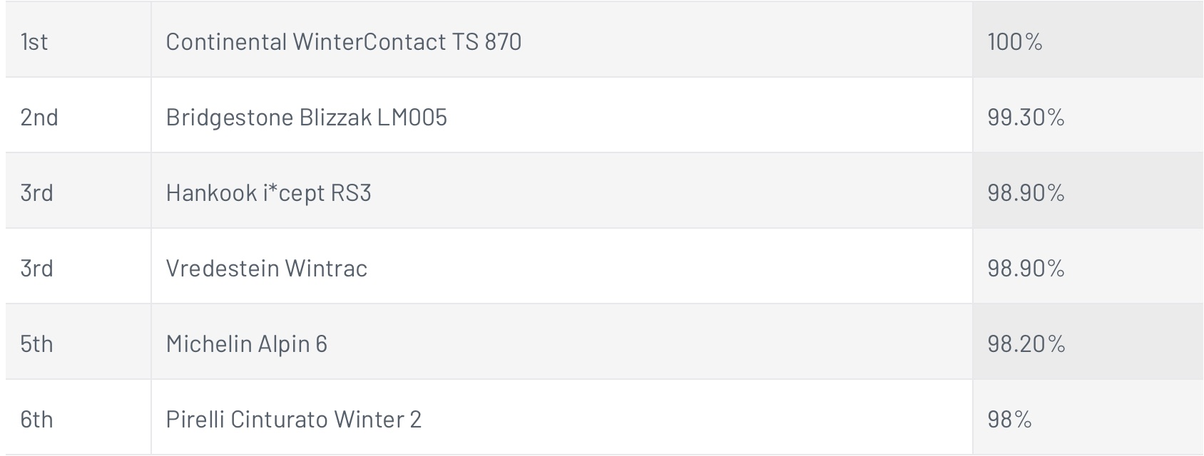Image resolution: width=1204 pixels, height=456 pixels.
Task: Click the 98% score cell
Action: click(1088, 418)
